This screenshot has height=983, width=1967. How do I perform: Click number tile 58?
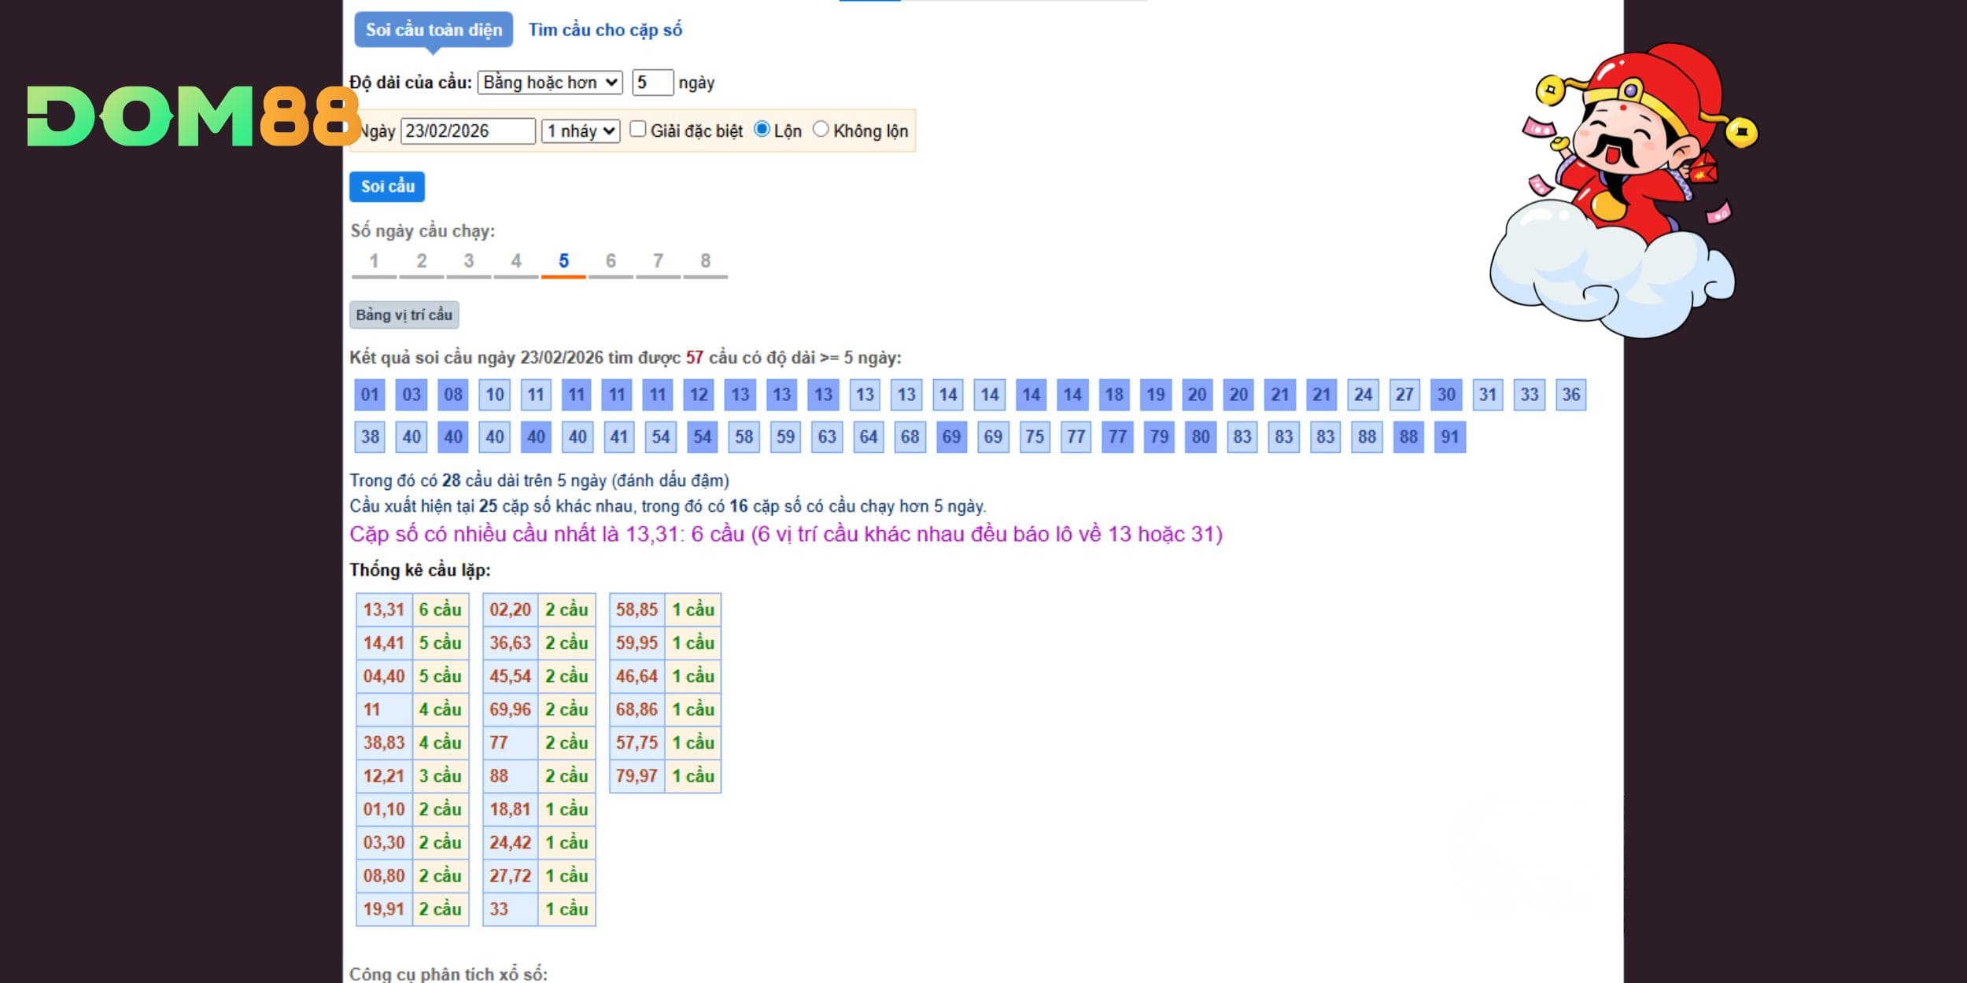tap(744, 437)
